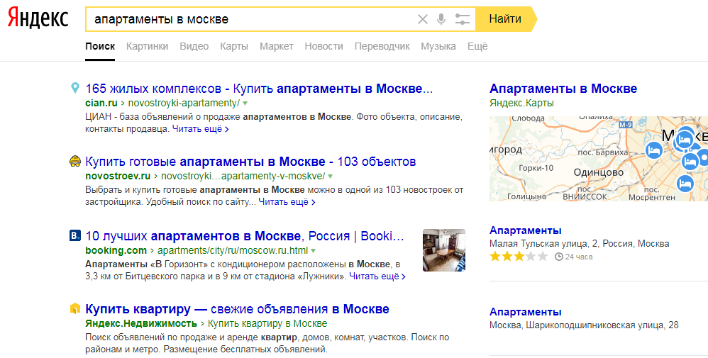This screenshot has height=358, width=708.
Task: Open the booking.com apartment photo thumbnail
Action: [444, 250]
